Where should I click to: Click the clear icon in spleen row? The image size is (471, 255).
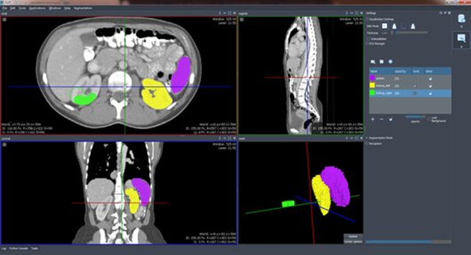click(x=430, y=78)
